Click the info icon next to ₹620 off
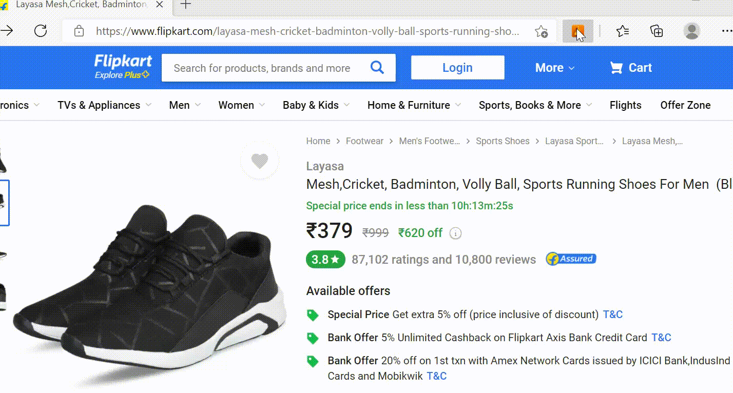The width and height of the screenshot is (733, 393). pyautogui.click(x=456, y=233)
